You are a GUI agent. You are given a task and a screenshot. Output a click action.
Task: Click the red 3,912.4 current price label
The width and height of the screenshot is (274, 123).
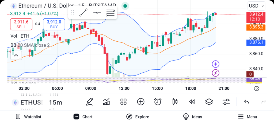tap(256, 17)
